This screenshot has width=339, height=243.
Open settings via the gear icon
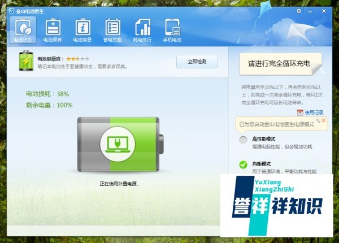[299, 11]
